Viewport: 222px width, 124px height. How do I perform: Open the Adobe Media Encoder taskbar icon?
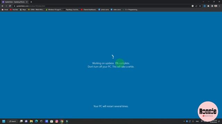pyautogui.click(x=46, y=121)
